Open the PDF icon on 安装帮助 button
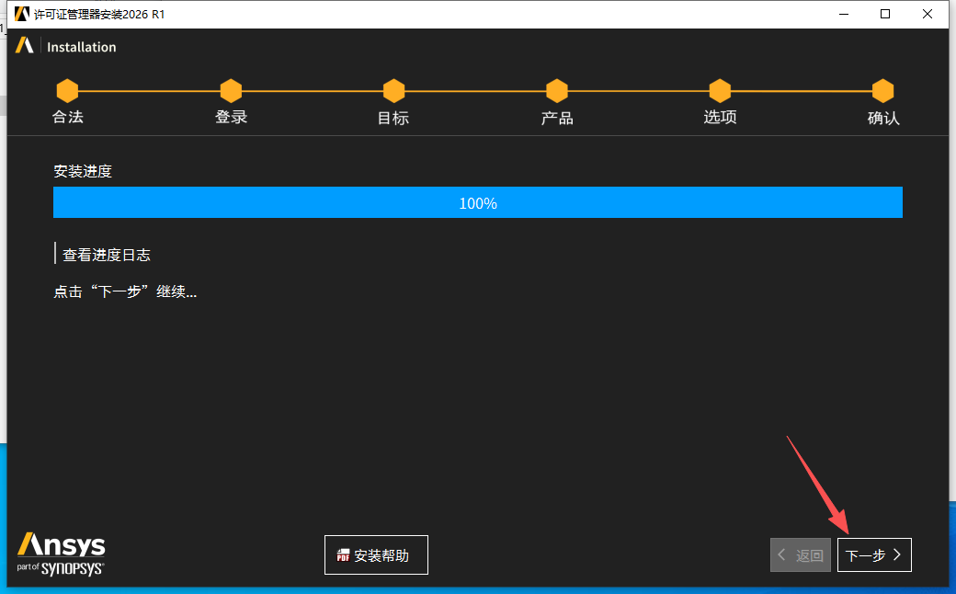 (342, 554)
